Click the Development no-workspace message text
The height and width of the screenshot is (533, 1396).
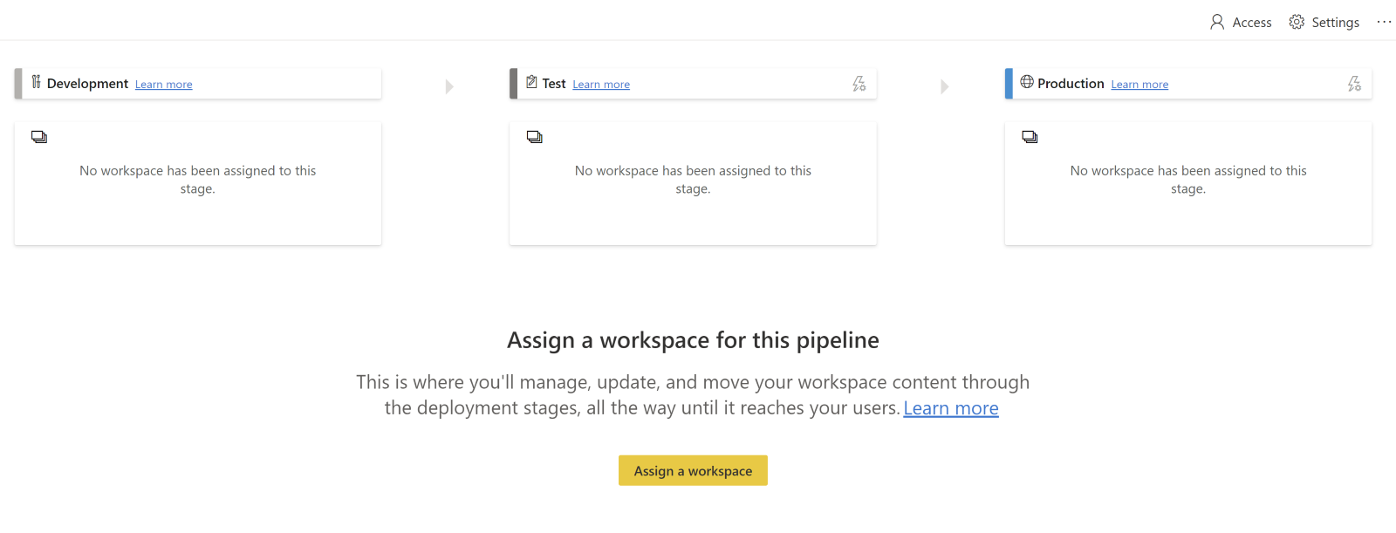tap(198, 180)
